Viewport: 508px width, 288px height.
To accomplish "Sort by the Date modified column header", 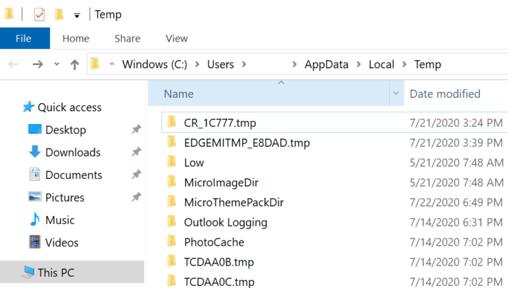I will (444, 94).
